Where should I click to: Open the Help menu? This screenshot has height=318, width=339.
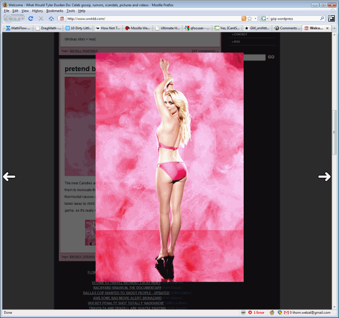82,11
